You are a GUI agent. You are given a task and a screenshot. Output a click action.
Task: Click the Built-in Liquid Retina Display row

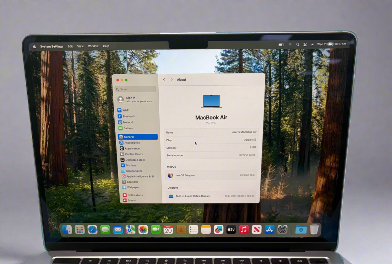(x=210, y=196)
